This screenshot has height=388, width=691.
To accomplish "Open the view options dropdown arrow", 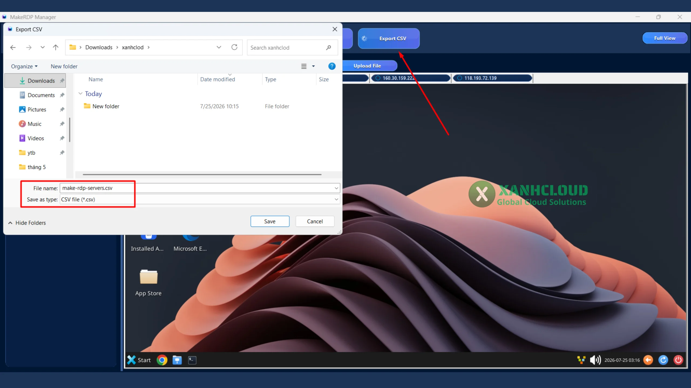I will 313,66.
